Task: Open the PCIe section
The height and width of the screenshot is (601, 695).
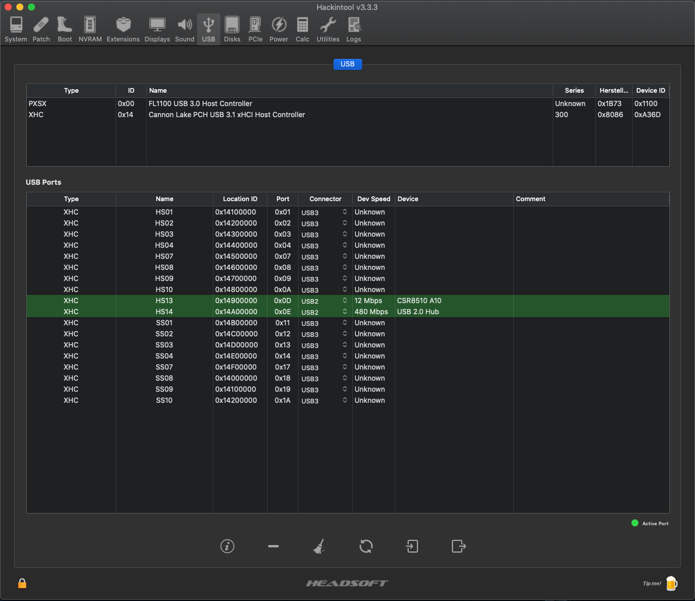Action: pos(255,29)
